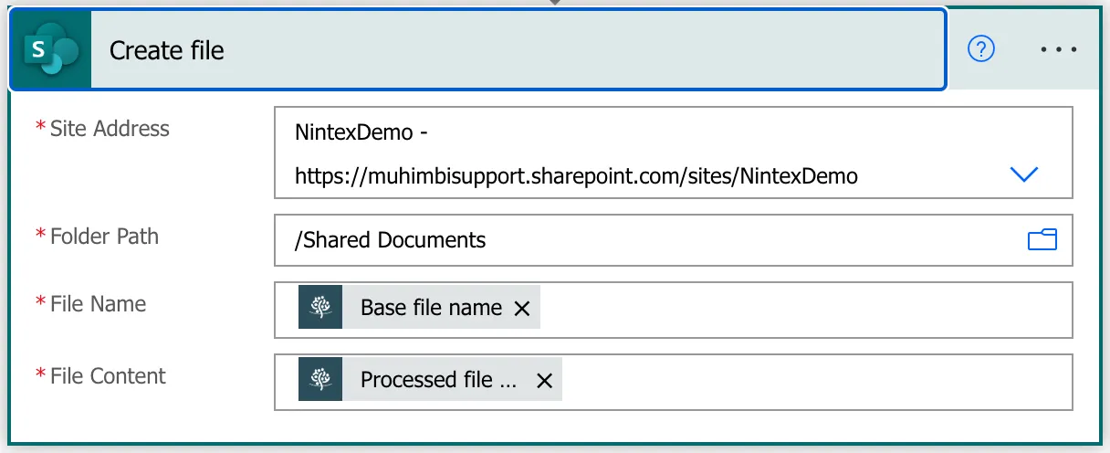
Task: Click the NintexDemo site URL text
Action: click(576, 176)
